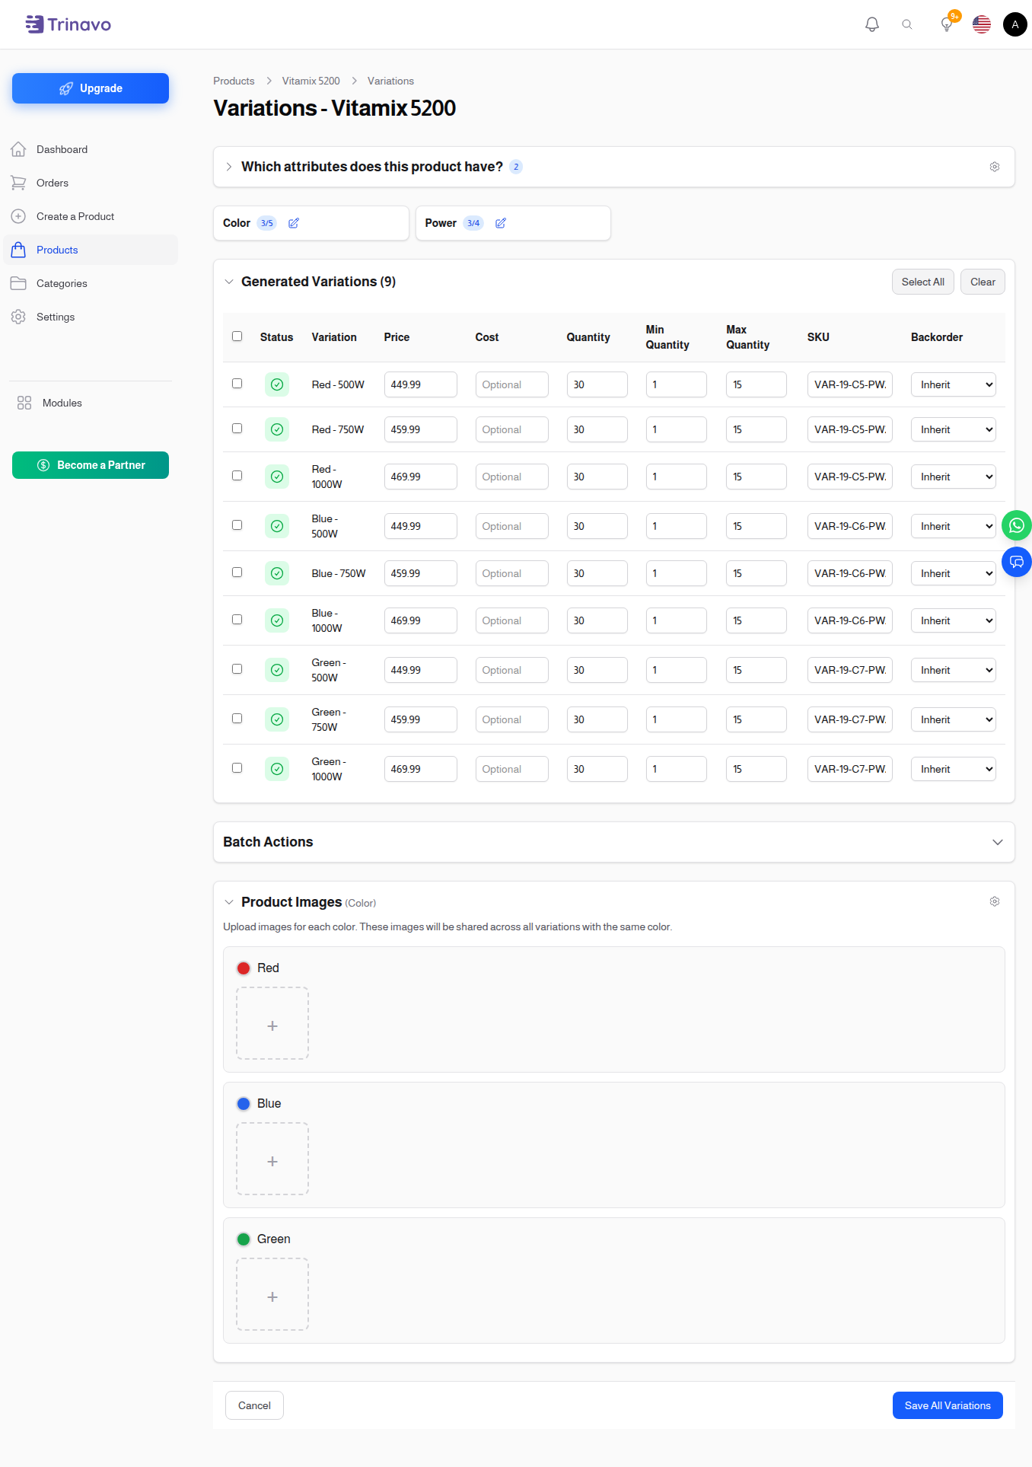Click the Price field for Red - 500W
The image size is (1032, 1467).
[421, 384]
